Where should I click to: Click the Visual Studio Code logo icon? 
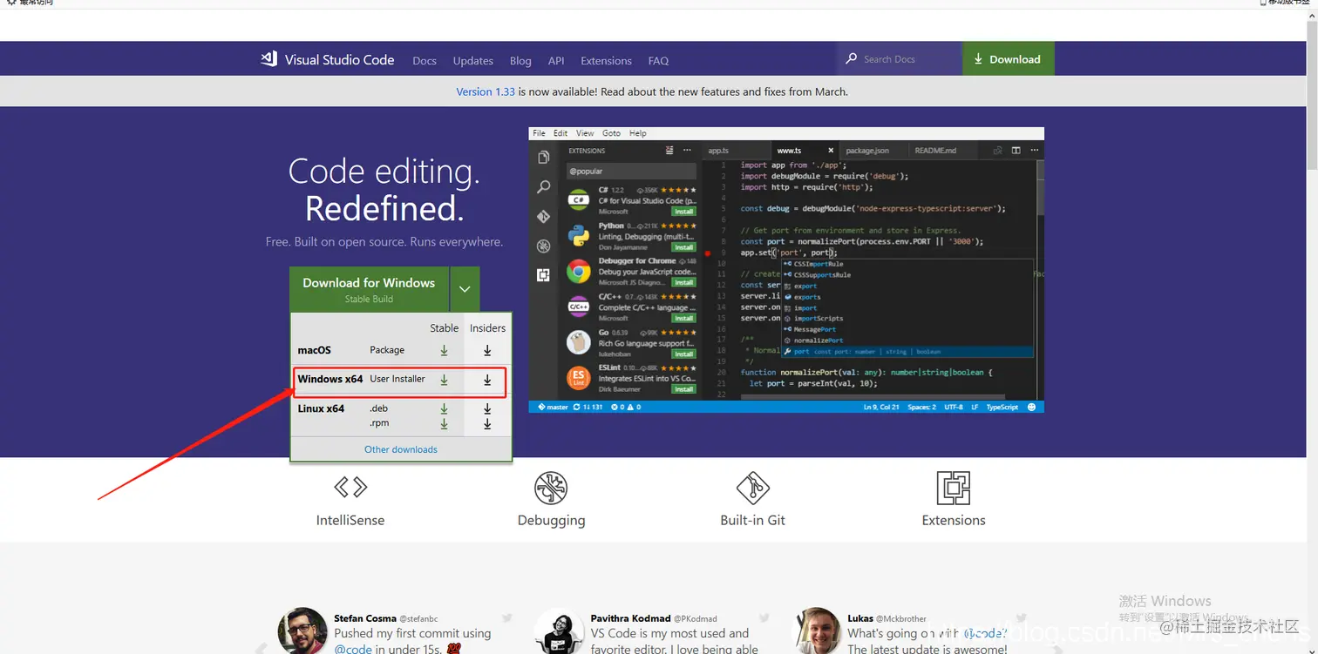click(269, 59)
